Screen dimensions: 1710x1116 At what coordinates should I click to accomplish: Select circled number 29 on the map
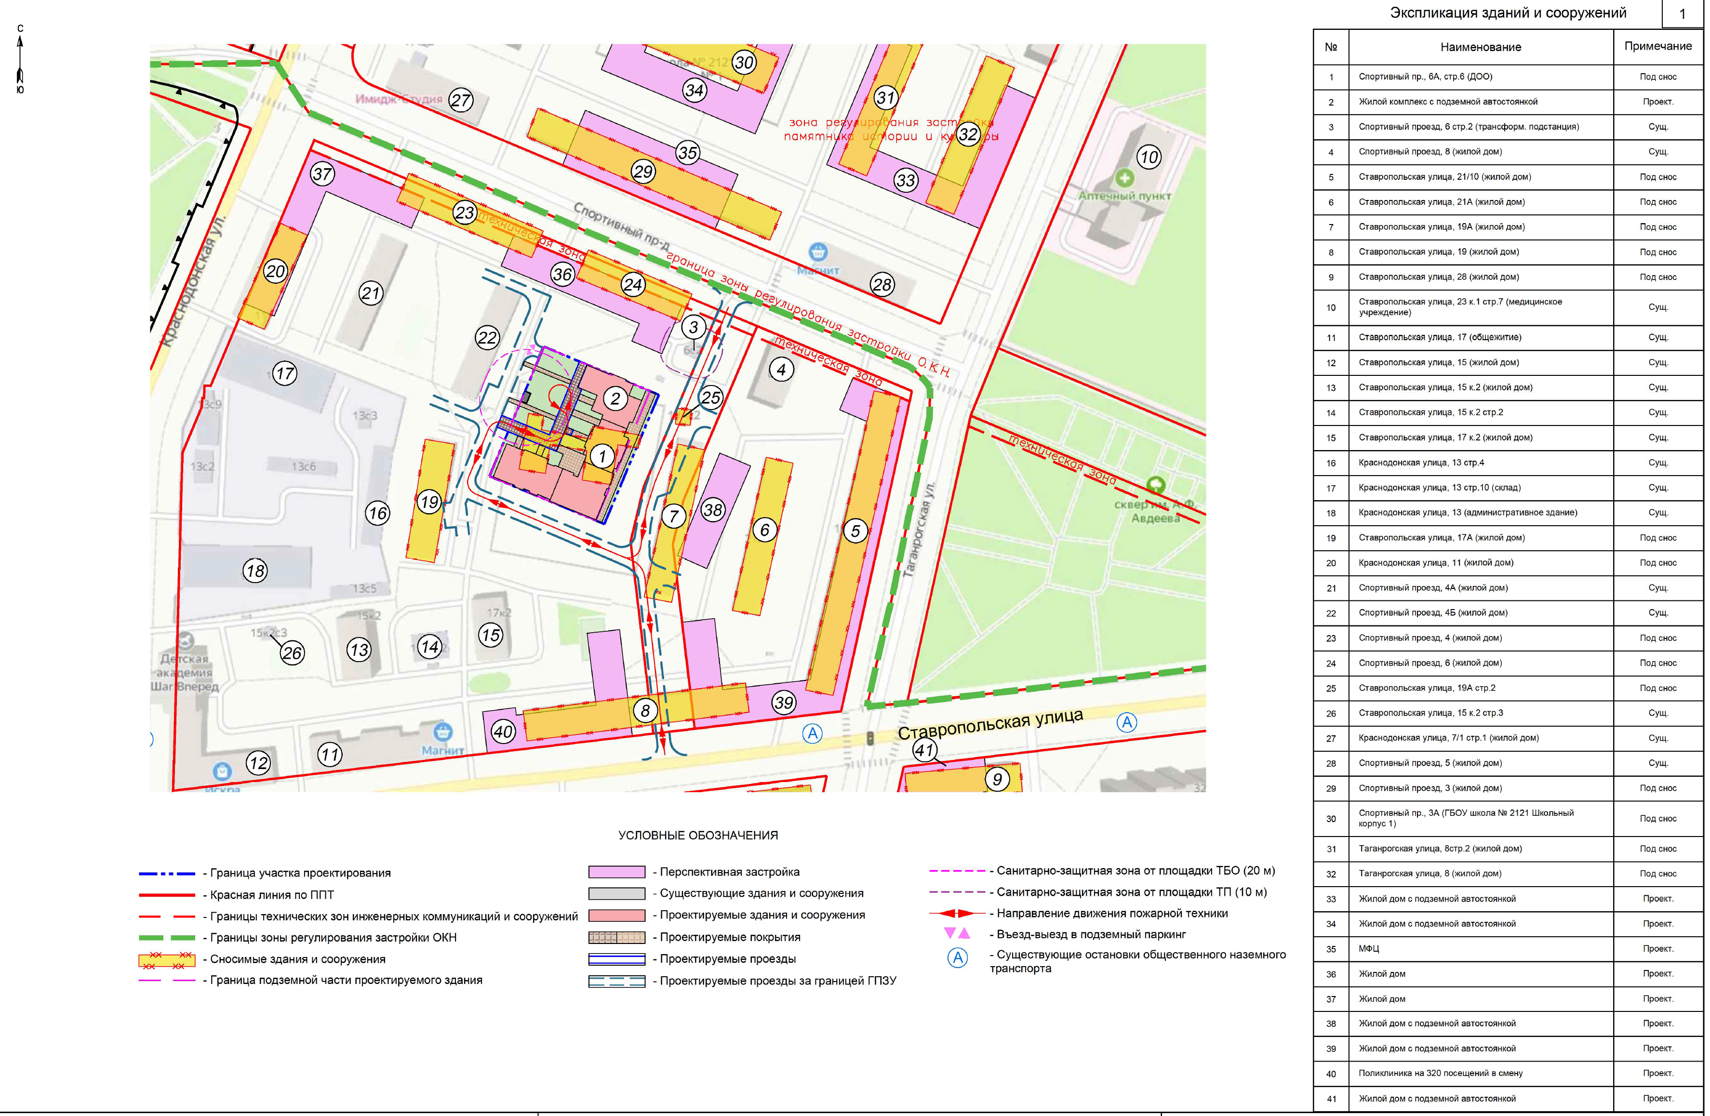[643, 172]
